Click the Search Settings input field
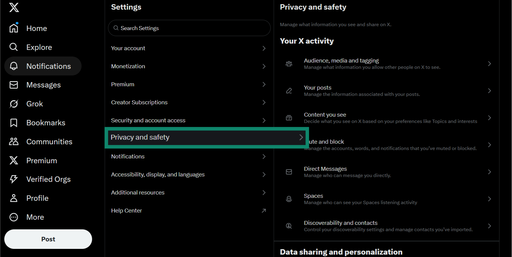Viewport: 512px width, 257px height. click(x=189, y=28)
